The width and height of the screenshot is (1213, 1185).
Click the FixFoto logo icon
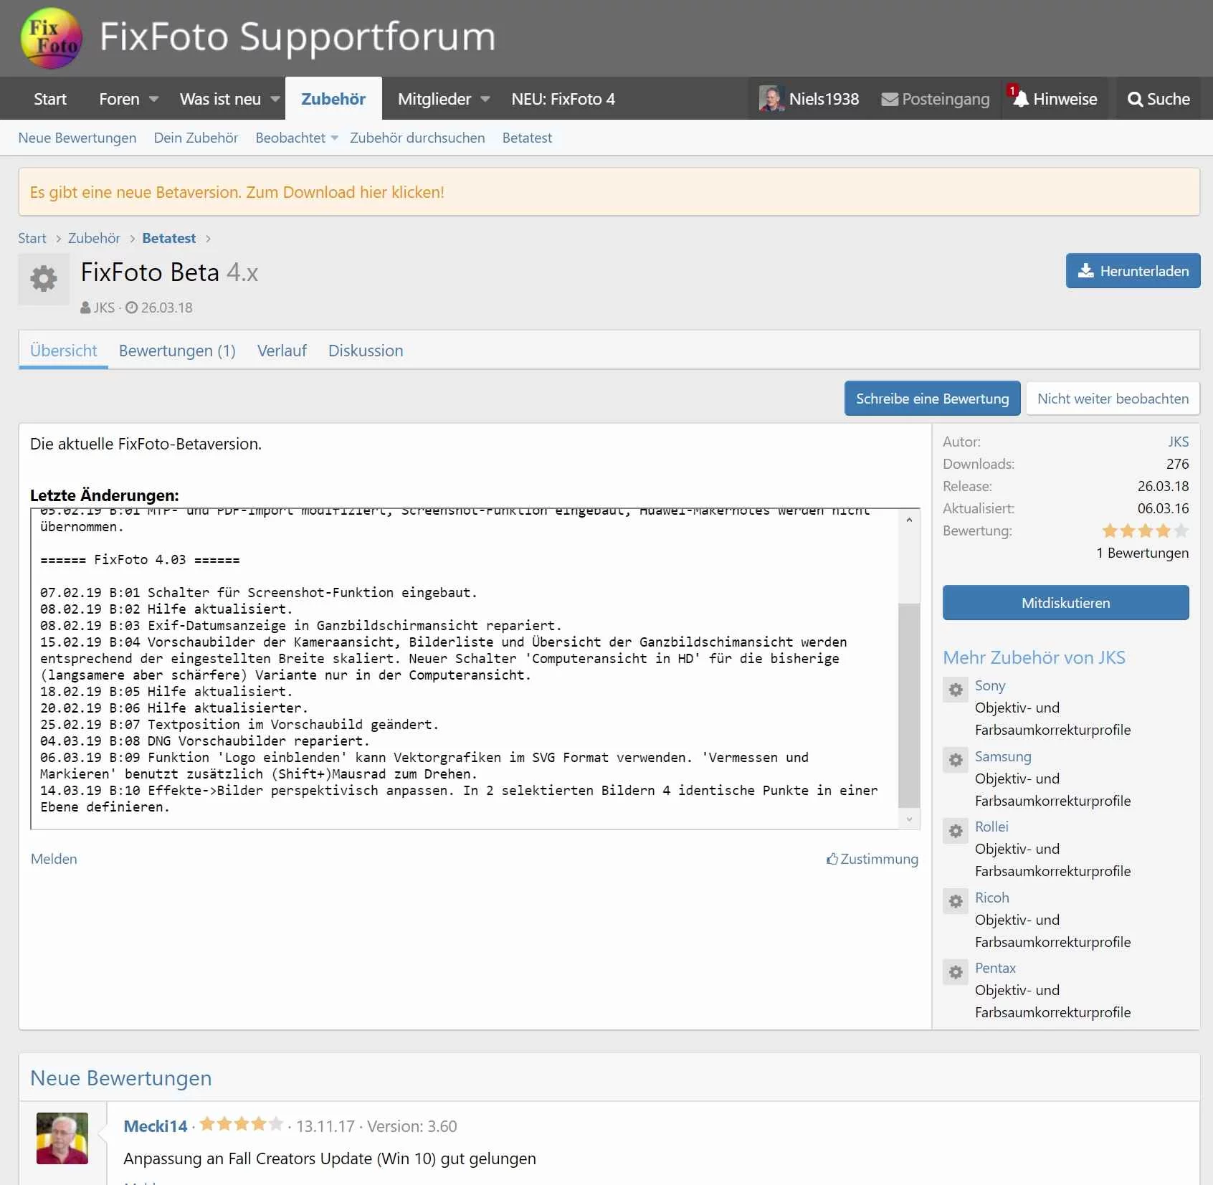[x=52, y=38]
